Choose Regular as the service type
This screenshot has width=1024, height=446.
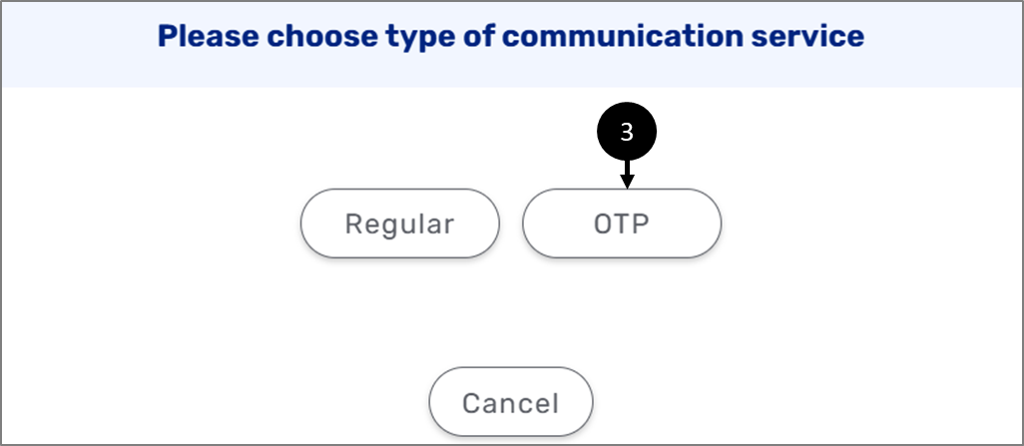[x=399, y=223]
